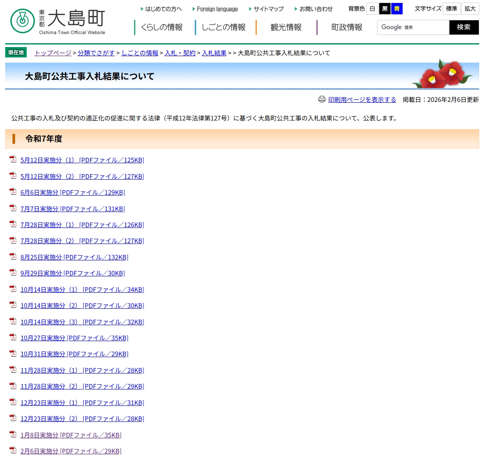Click PDF icon beside 7月7日実施分
484x456 pixels.
(x=13, y=208)
